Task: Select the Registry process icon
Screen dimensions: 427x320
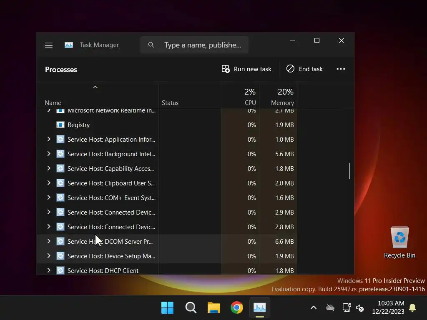Action: coord(60,125)
